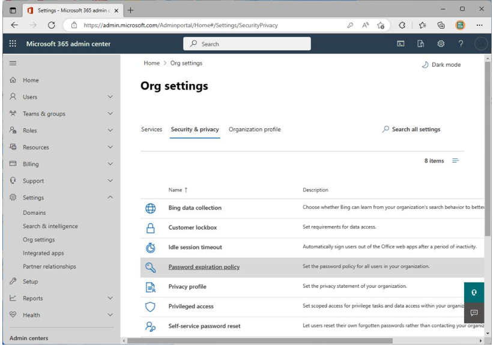Close the Settings browser tab
Screen dimensions: 493x345
coord(116,11)
